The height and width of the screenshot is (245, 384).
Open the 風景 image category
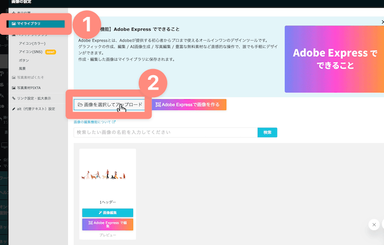click(23, 69)
